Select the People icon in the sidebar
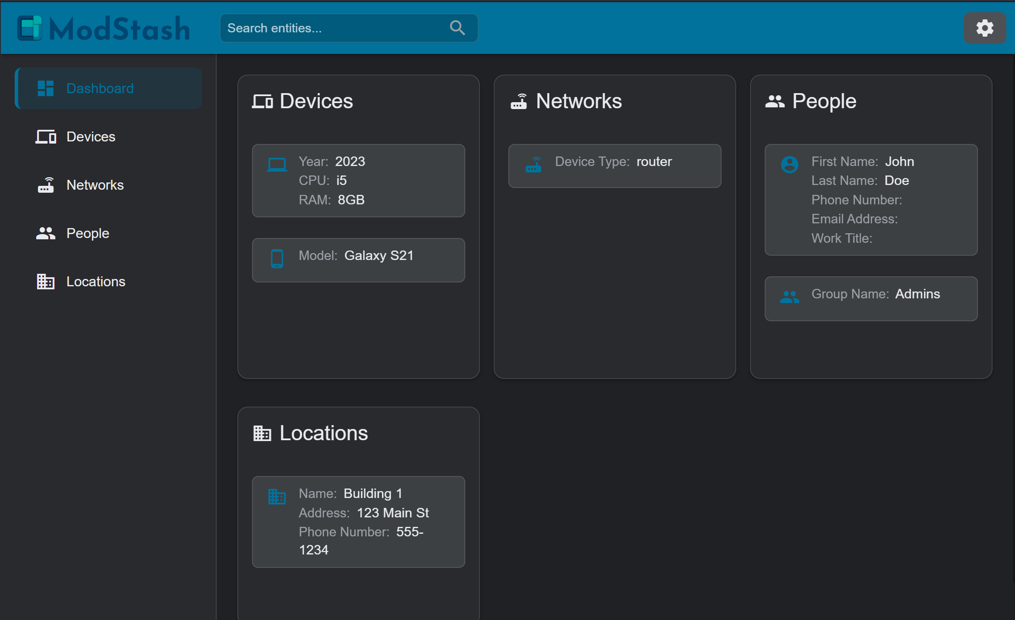Image resolution: width=1015 pixels, height=620 pixels. [46, 233]
